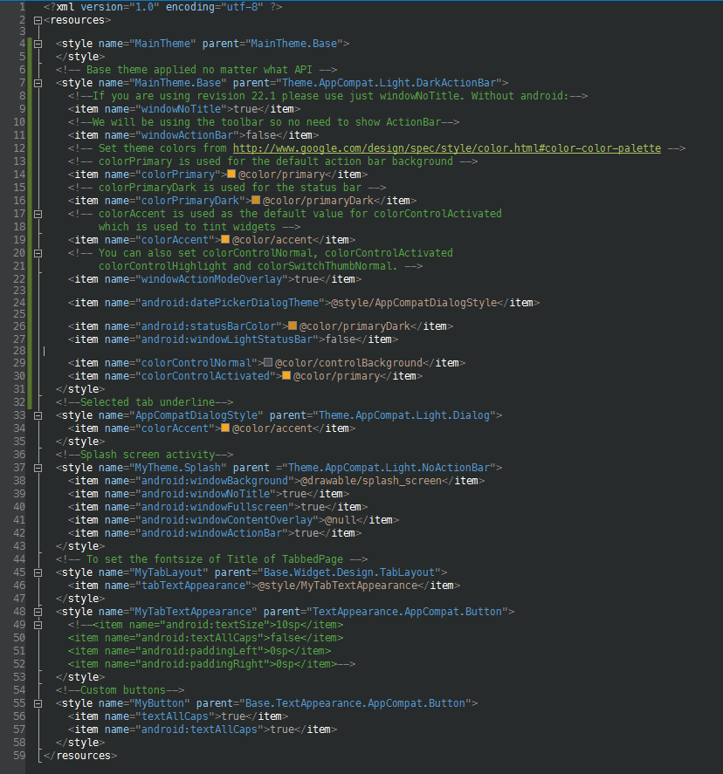The height and width of the screenshot is (774, 723).
Task: Click "tabTextAppearance" item name
Action: [194, 586]
